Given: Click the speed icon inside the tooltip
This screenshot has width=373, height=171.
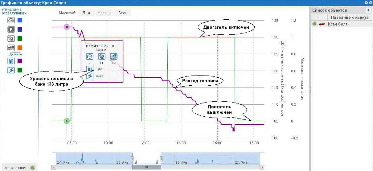Looking at the screenshot, I should coord(89,56).
